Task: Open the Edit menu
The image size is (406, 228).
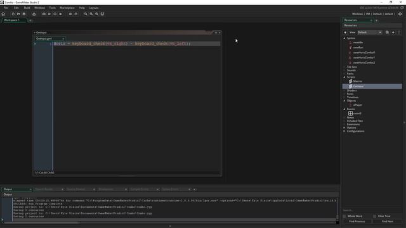Action: click(16, 8)
